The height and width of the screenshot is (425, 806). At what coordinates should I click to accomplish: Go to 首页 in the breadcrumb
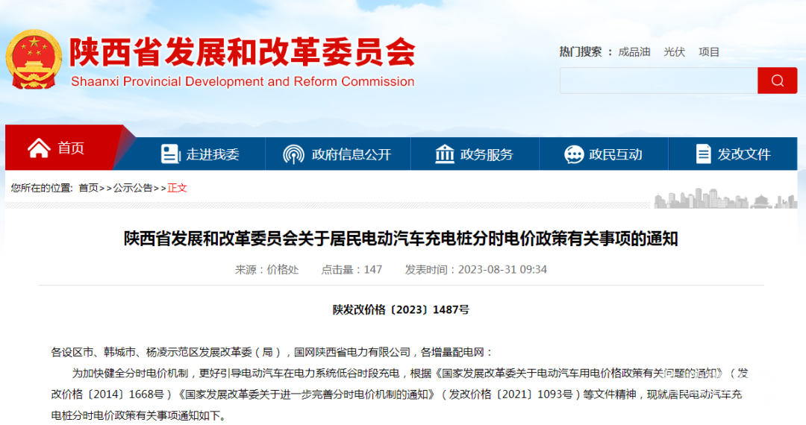click(x=88, y=188)
